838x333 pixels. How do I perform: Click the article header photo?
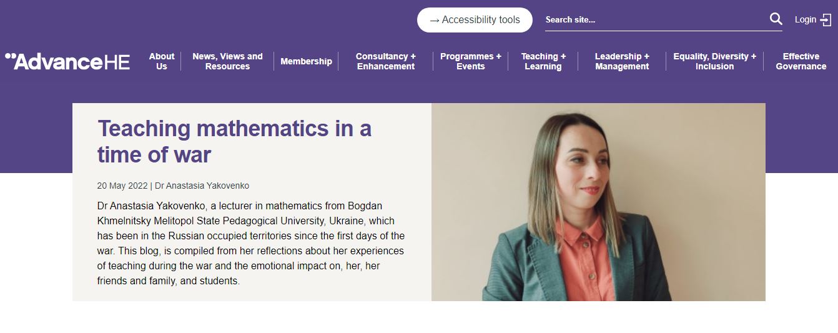point(598,202)
